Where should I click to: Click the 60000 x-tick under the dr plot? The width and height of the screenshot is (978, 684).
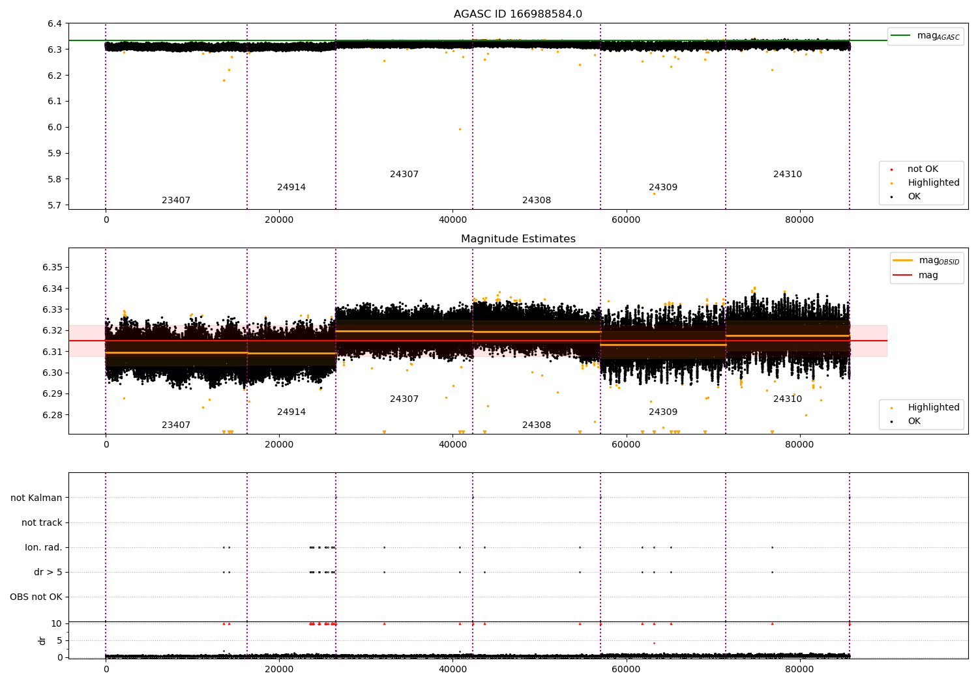tap(626, 670)
